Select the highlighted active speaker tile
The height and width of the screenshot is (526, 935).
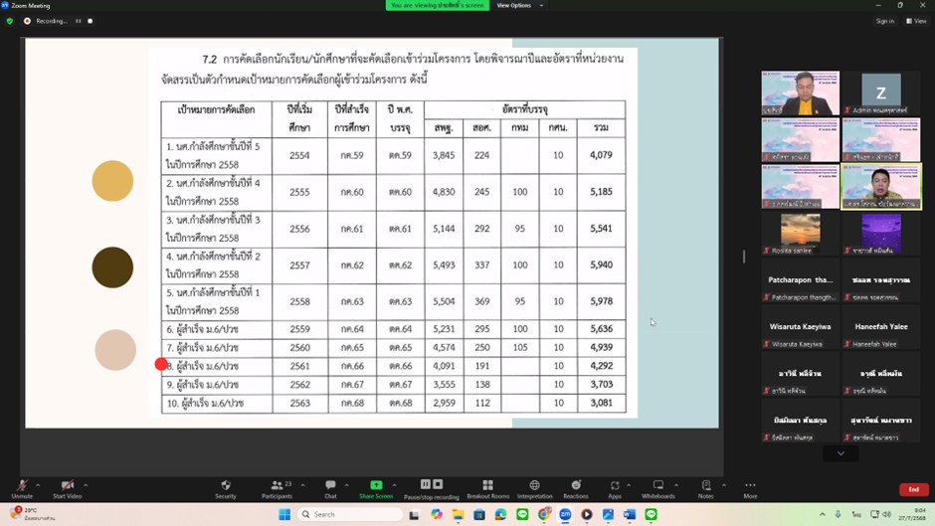880,187
